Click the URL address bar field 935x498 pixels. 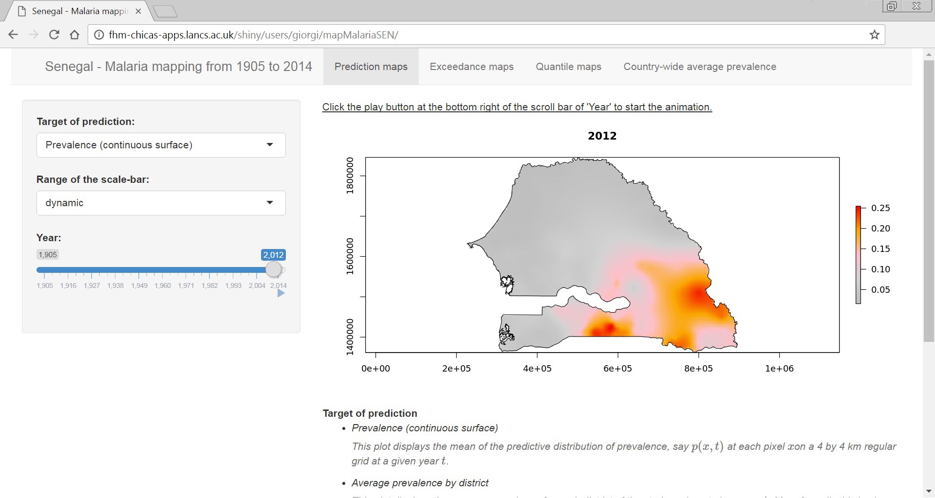[x=482, y=35]
